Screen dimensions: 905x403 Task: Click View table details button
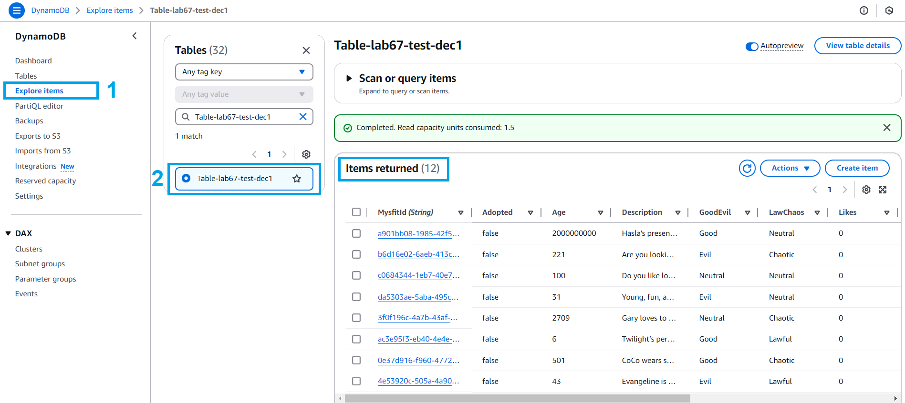[858, 46]
